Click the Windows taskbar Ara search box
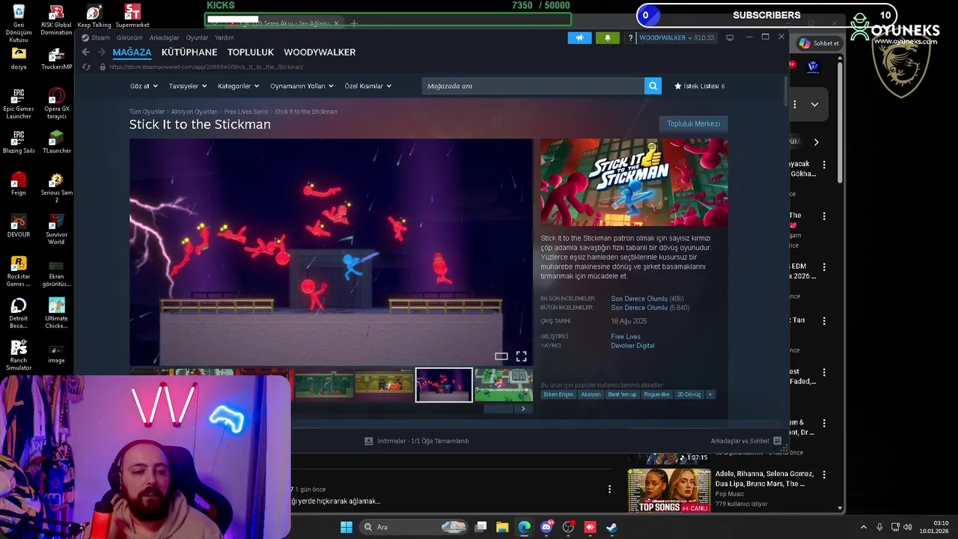Screen dimensions: 958x539 (x=413, y=527)
